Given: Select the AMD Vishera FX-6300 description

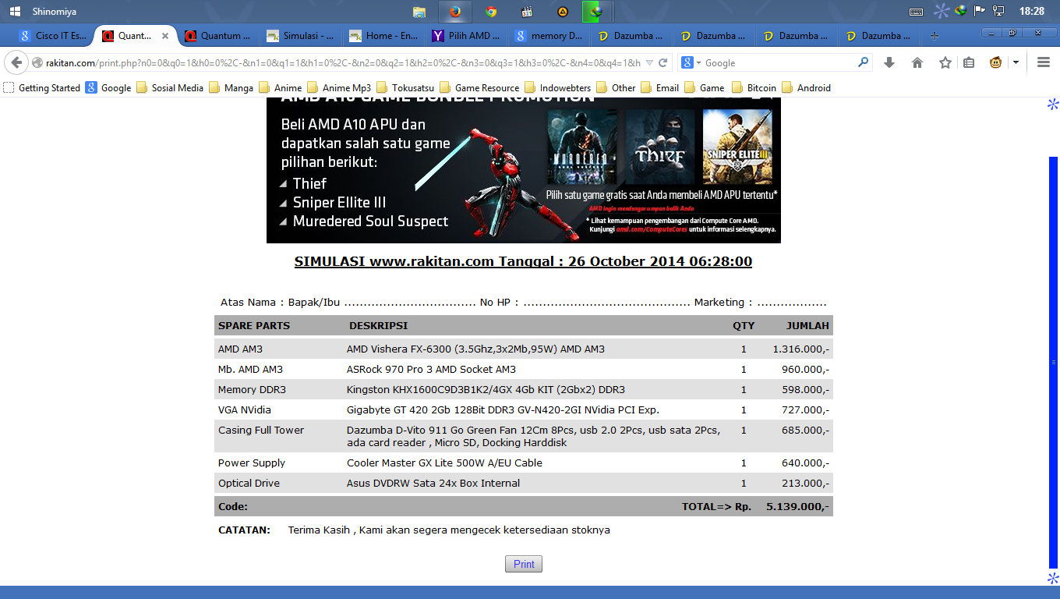Looking at the screenshot, I should [475, 349].
